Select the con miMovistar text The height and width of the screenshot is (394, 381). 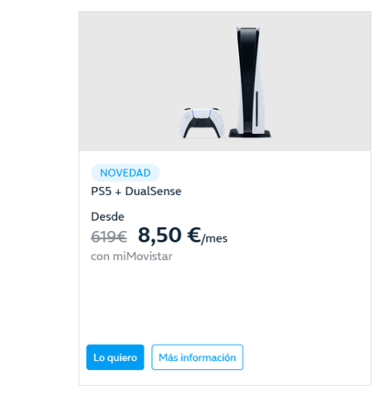(x=132, y=256)
